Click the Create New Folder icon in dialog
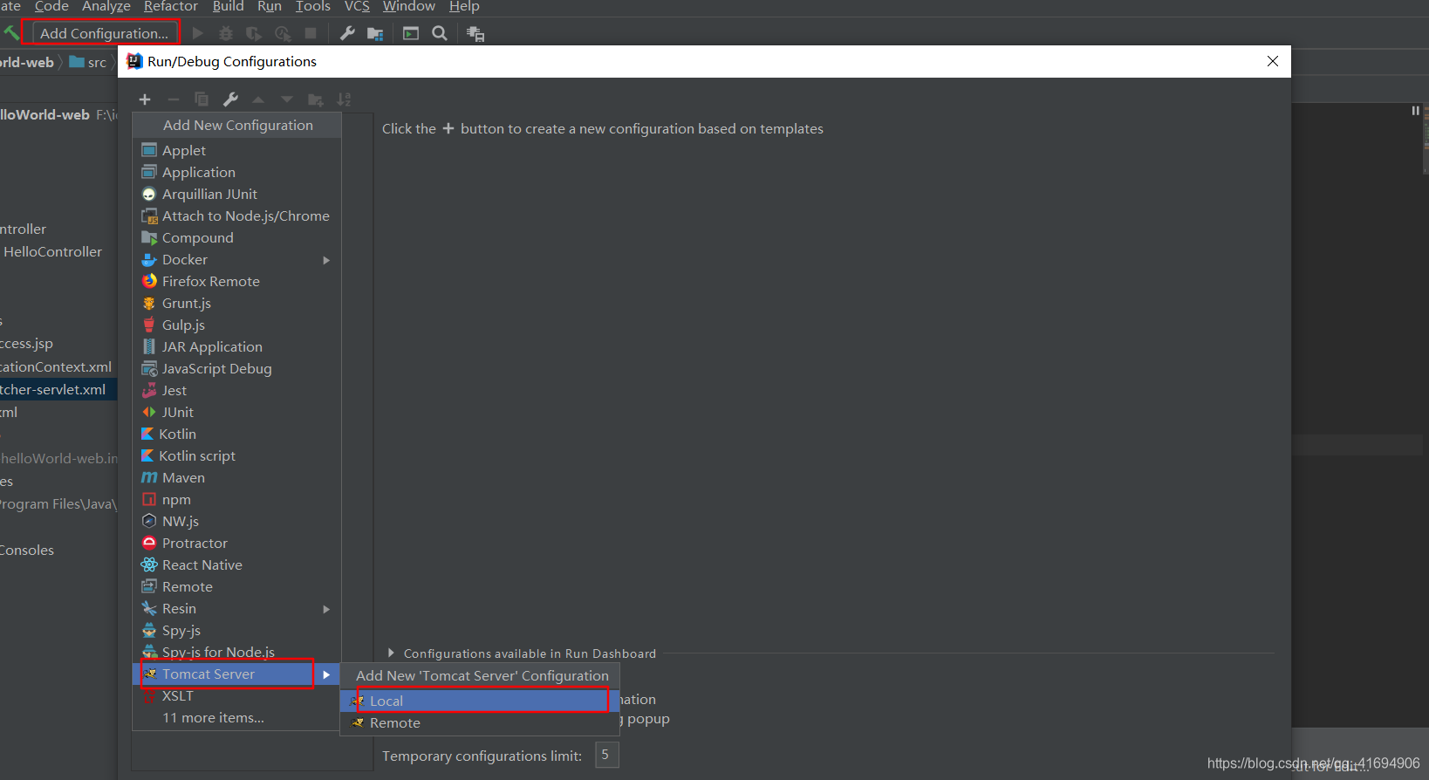This screenshot has height=780, width=1429. (x=316, y=99)
